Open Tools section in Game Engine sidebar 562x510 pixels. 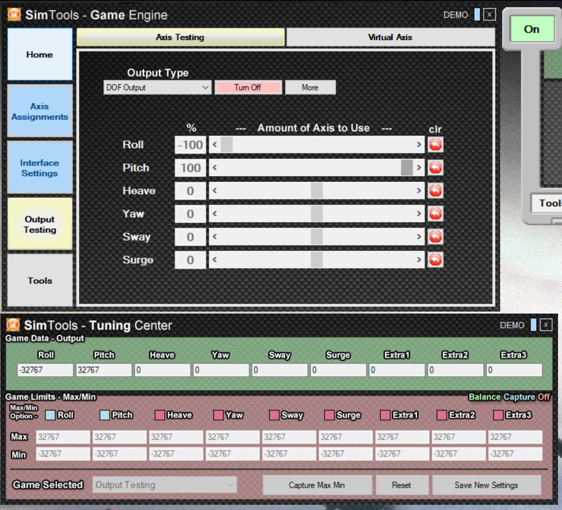pos(40,280)
